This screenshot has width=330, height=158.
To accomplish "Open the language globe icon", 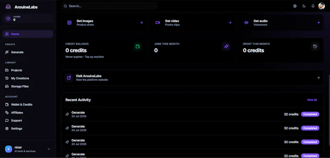I will pyautogui.click(x=295, y=6).
